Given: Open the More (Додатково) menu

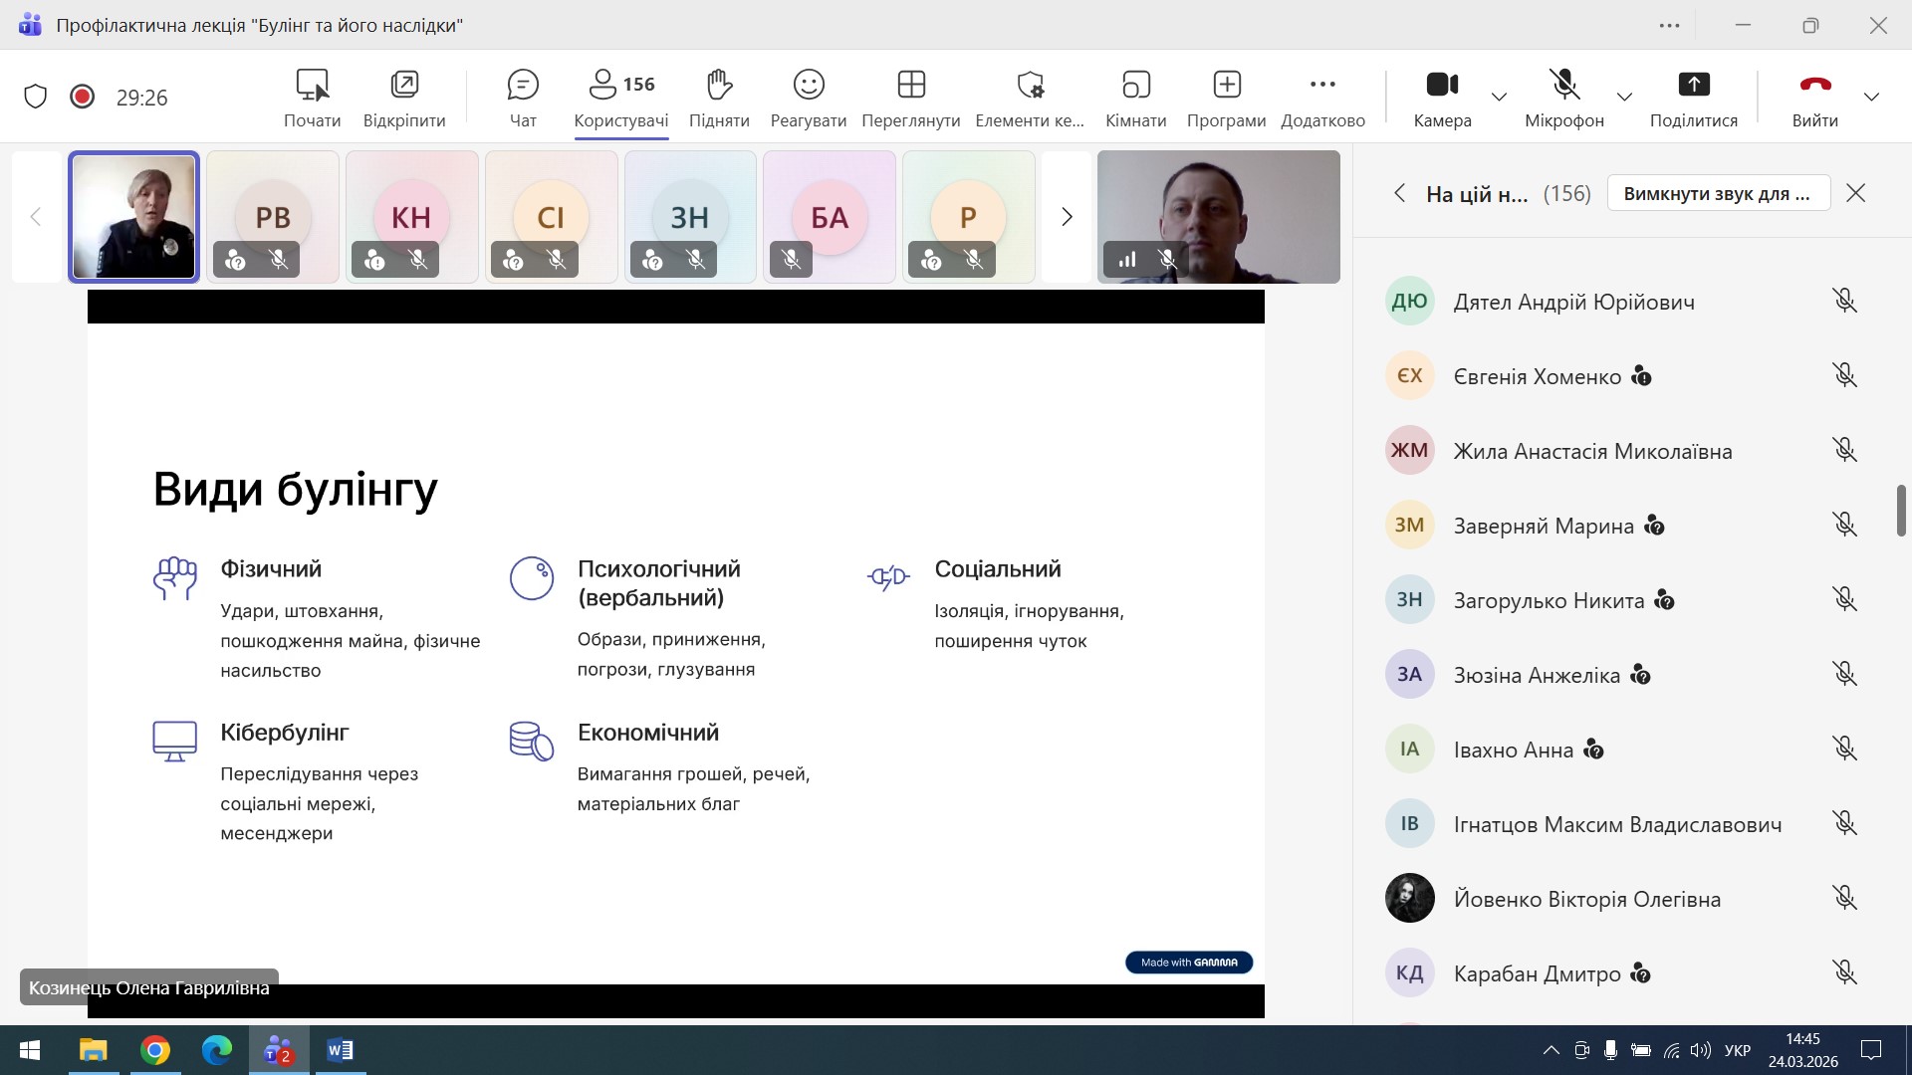Looking at the screenshot, I should point(1322,86).
